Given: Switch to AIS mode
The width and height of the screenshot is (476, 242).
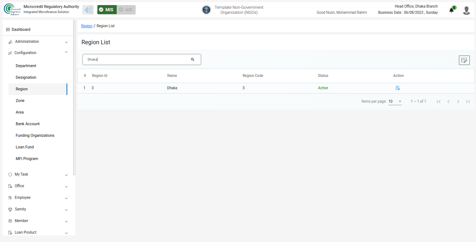Looking at the screenshot, I should point(126,10).
